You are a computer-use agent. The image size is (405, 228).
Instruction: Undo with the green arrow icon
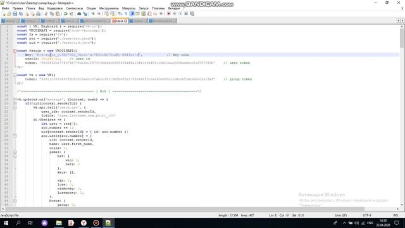pyautogui.click(x=66, y=14)
